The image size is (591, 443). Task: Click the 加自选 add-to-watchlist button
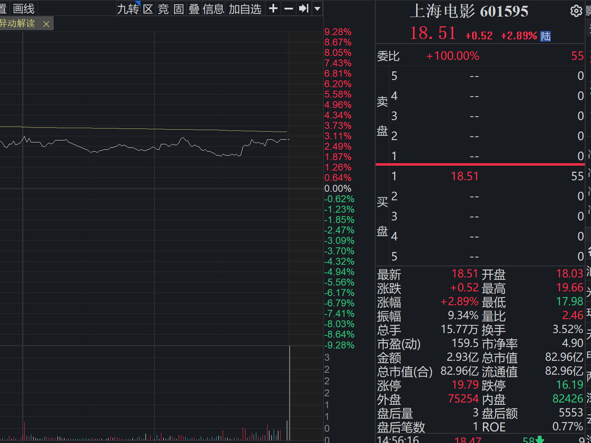pyautogui.click(x=245, y=8)
